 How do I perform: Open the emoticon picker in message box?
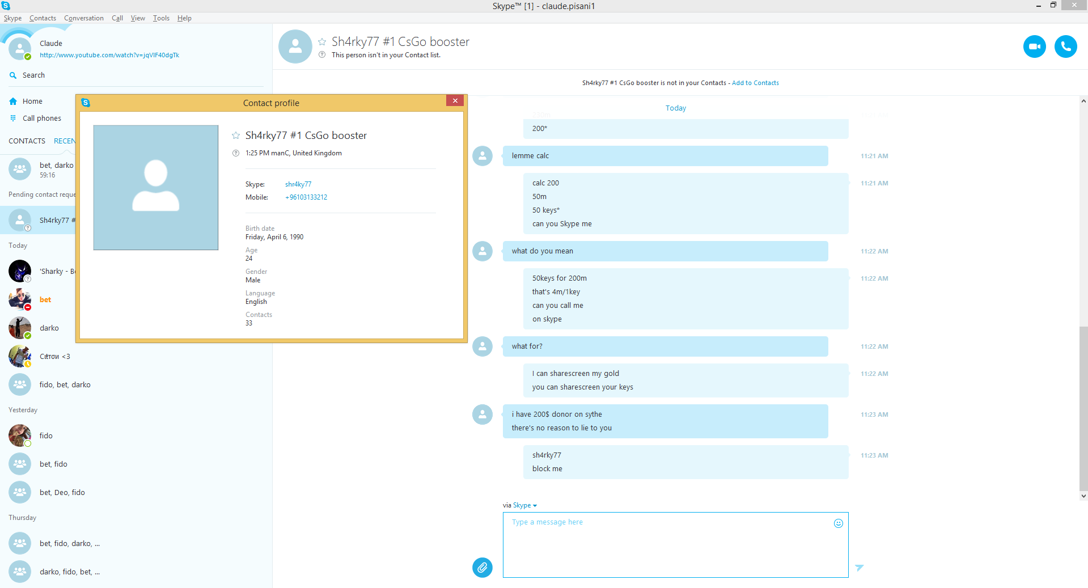click(838, 523)
